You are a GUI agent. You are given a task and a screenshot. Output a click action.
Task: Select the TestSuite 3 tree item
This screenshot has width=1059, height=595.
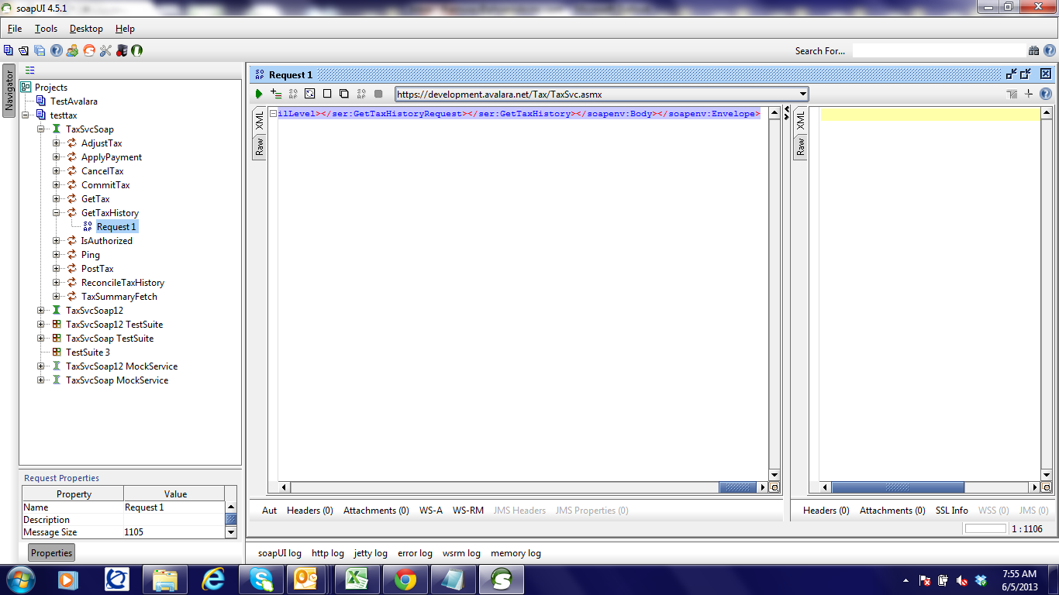(88, 353)
